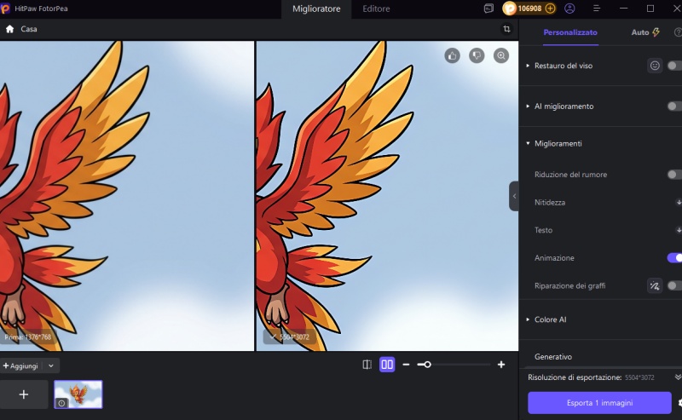Click the home icon next to Casa
This screenshot has height=420, width=682.
[x=9, y=29]
